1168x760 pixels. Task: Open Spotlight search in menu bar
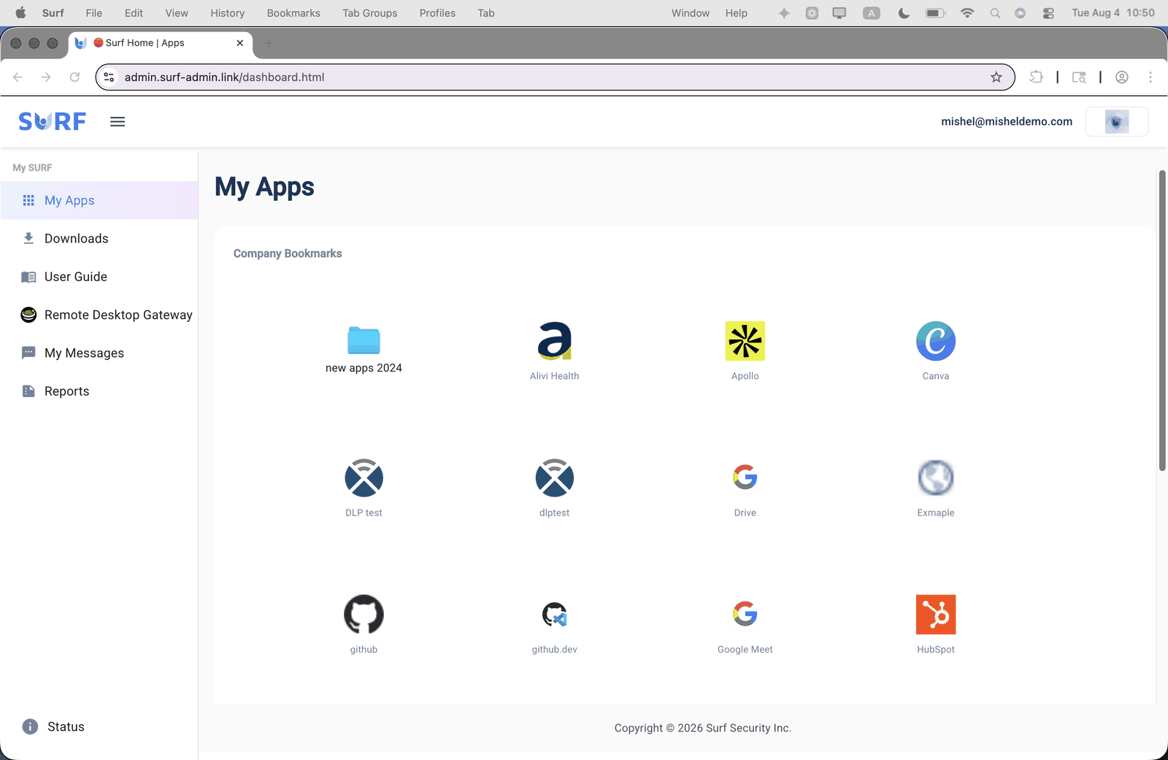pos(995,13)
